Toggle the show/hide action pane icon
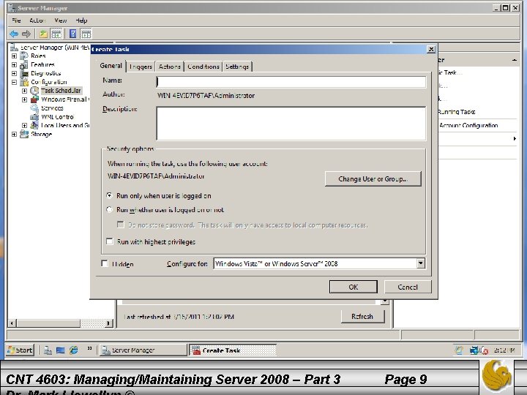Image resolution: width=527 pixels, height=395 pixels. pos(86,34)
